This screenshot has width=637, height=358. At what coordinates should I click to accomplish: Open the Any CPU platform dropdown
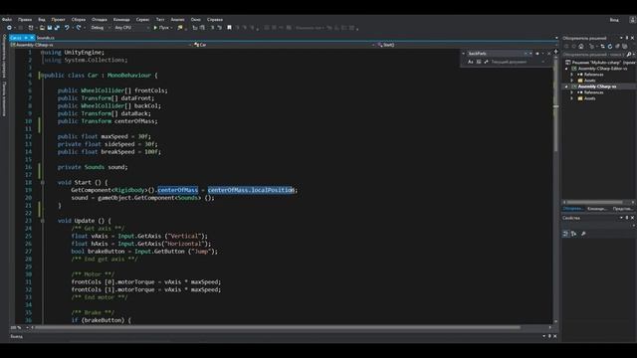tap(131, 28)
